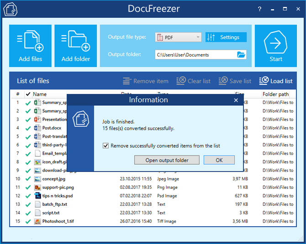Open conversion Settings
The image size is (306, 244).
(226, 37)
